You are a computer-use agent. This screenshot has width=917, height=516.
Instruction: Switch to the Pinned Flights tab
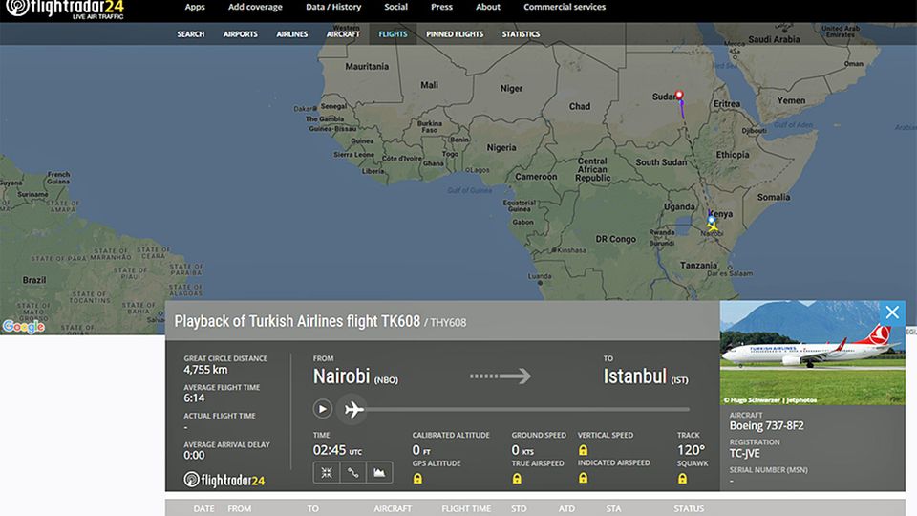tap(455, 34)
